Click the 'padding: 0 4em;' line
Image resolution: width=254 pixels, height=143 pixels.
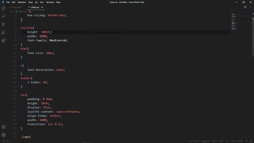40,99
